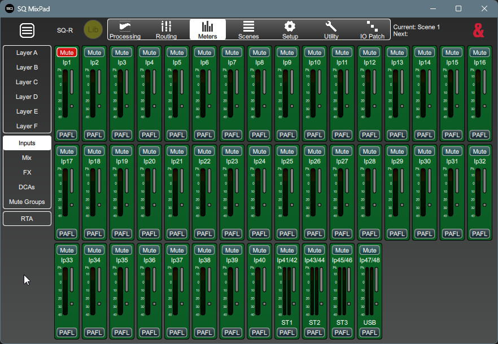The width and height of the screenshot is (498, 344).
Task: Enable PAFL on channel Ip15
Action: [x=452, y=135]
